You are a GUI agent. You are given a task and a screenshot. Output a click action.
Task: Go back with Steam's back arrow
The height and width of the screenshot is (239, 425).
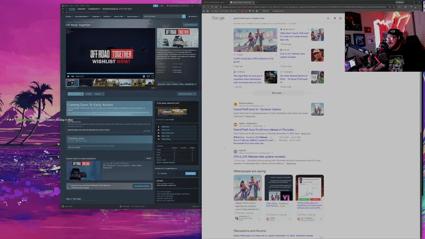pyautogui.click(x=63, y=9)
